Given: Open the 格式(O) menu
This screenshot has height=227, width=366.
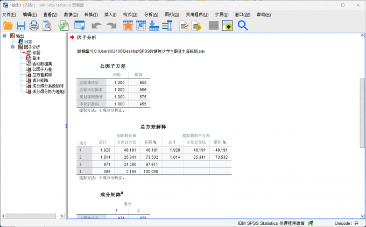Looking at the screenshot, I should pyautogui.click(x=130, y=15).
